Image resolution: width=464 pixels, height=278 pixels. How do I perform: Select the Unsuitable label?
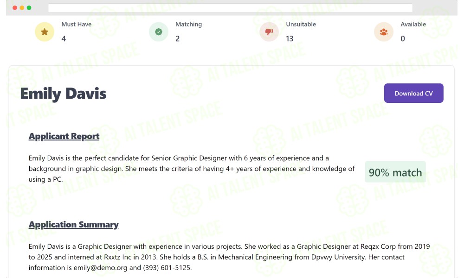pos(301,24)
